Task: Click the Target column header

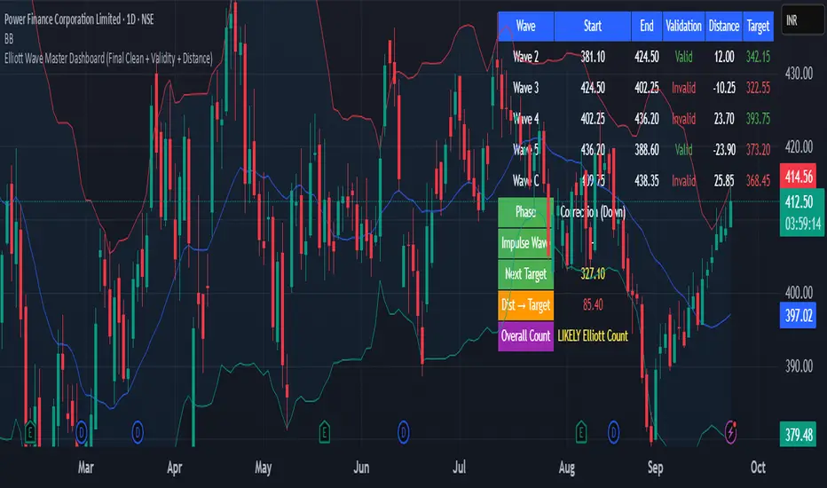Action: click(758, 26)
